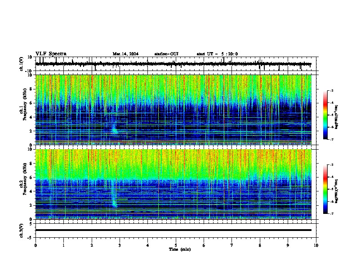Screen dimensions: 356x275
Task: Click the "-10" tick on ch.1(V) axis
Action: coord(29,71)
